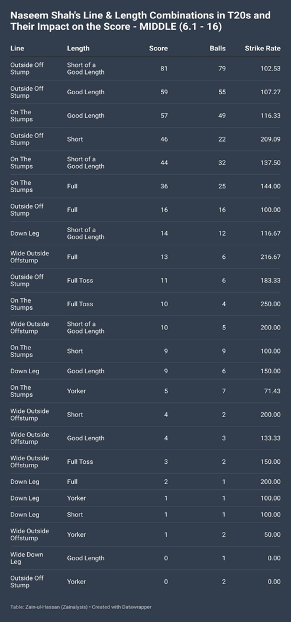Select the 137.50 strike rate value
This screenshot has height=622, width=291.
tap(270, 163)
